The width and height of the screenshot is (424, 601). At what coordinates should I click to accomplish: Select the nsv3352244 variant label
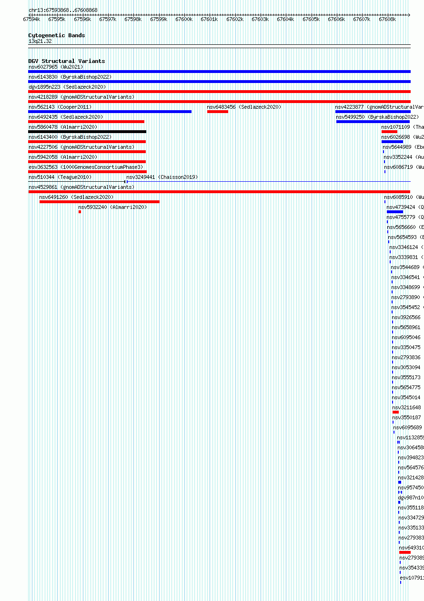click(x=404, y=157)
